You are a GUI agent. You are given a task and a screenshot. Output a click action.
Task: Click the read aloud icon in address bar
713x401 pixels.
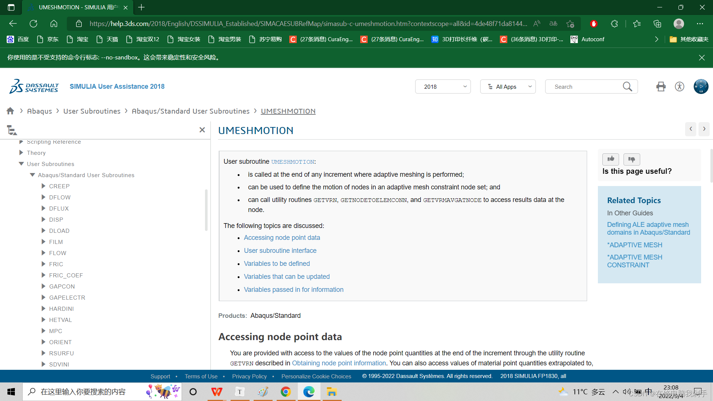(x=537, y=24)
